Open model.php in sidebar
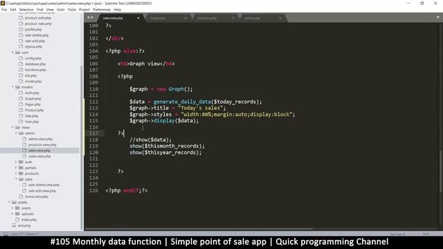The height and width of the screenshot is (249, 443). [x=33, y=82]
